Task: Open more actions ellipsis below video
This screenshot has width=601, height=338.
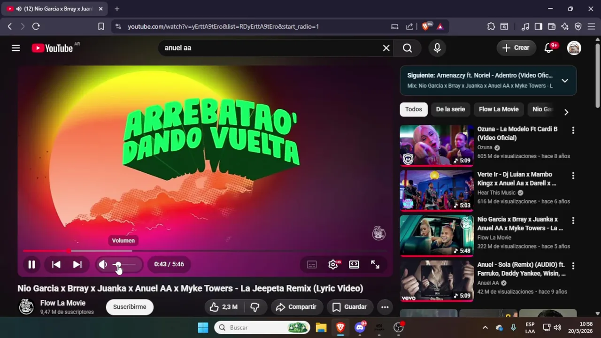Action: [385, 307]
